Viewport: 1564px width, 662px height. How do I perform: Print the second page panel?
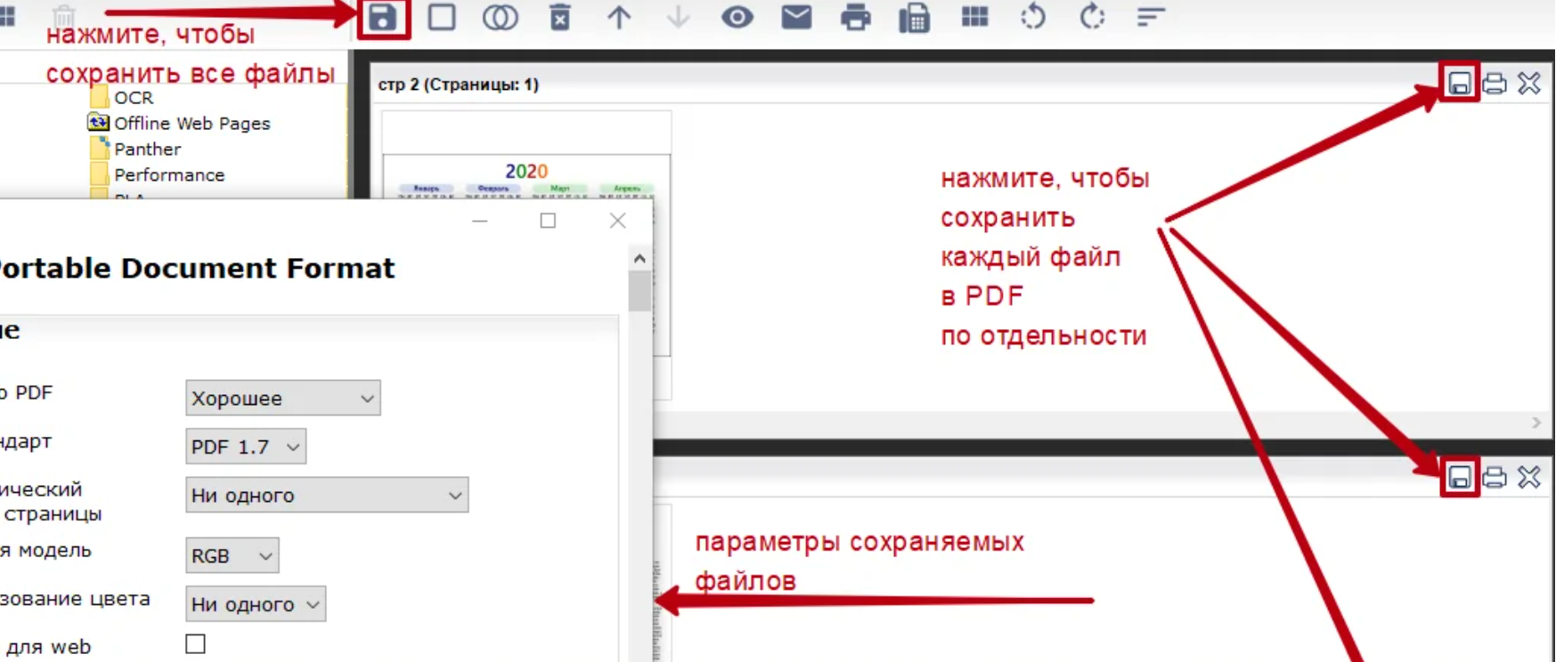1495,478
